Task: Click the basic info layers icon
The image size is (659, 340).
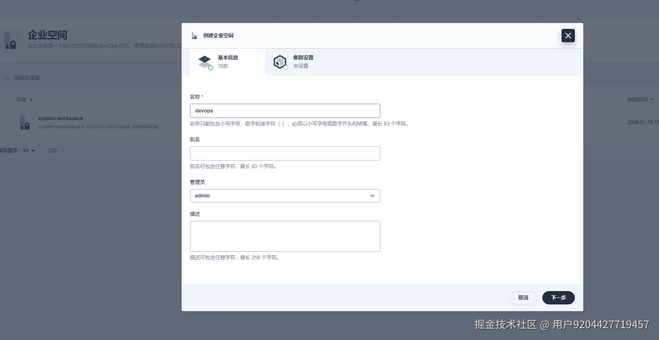Action: (205, 62)
